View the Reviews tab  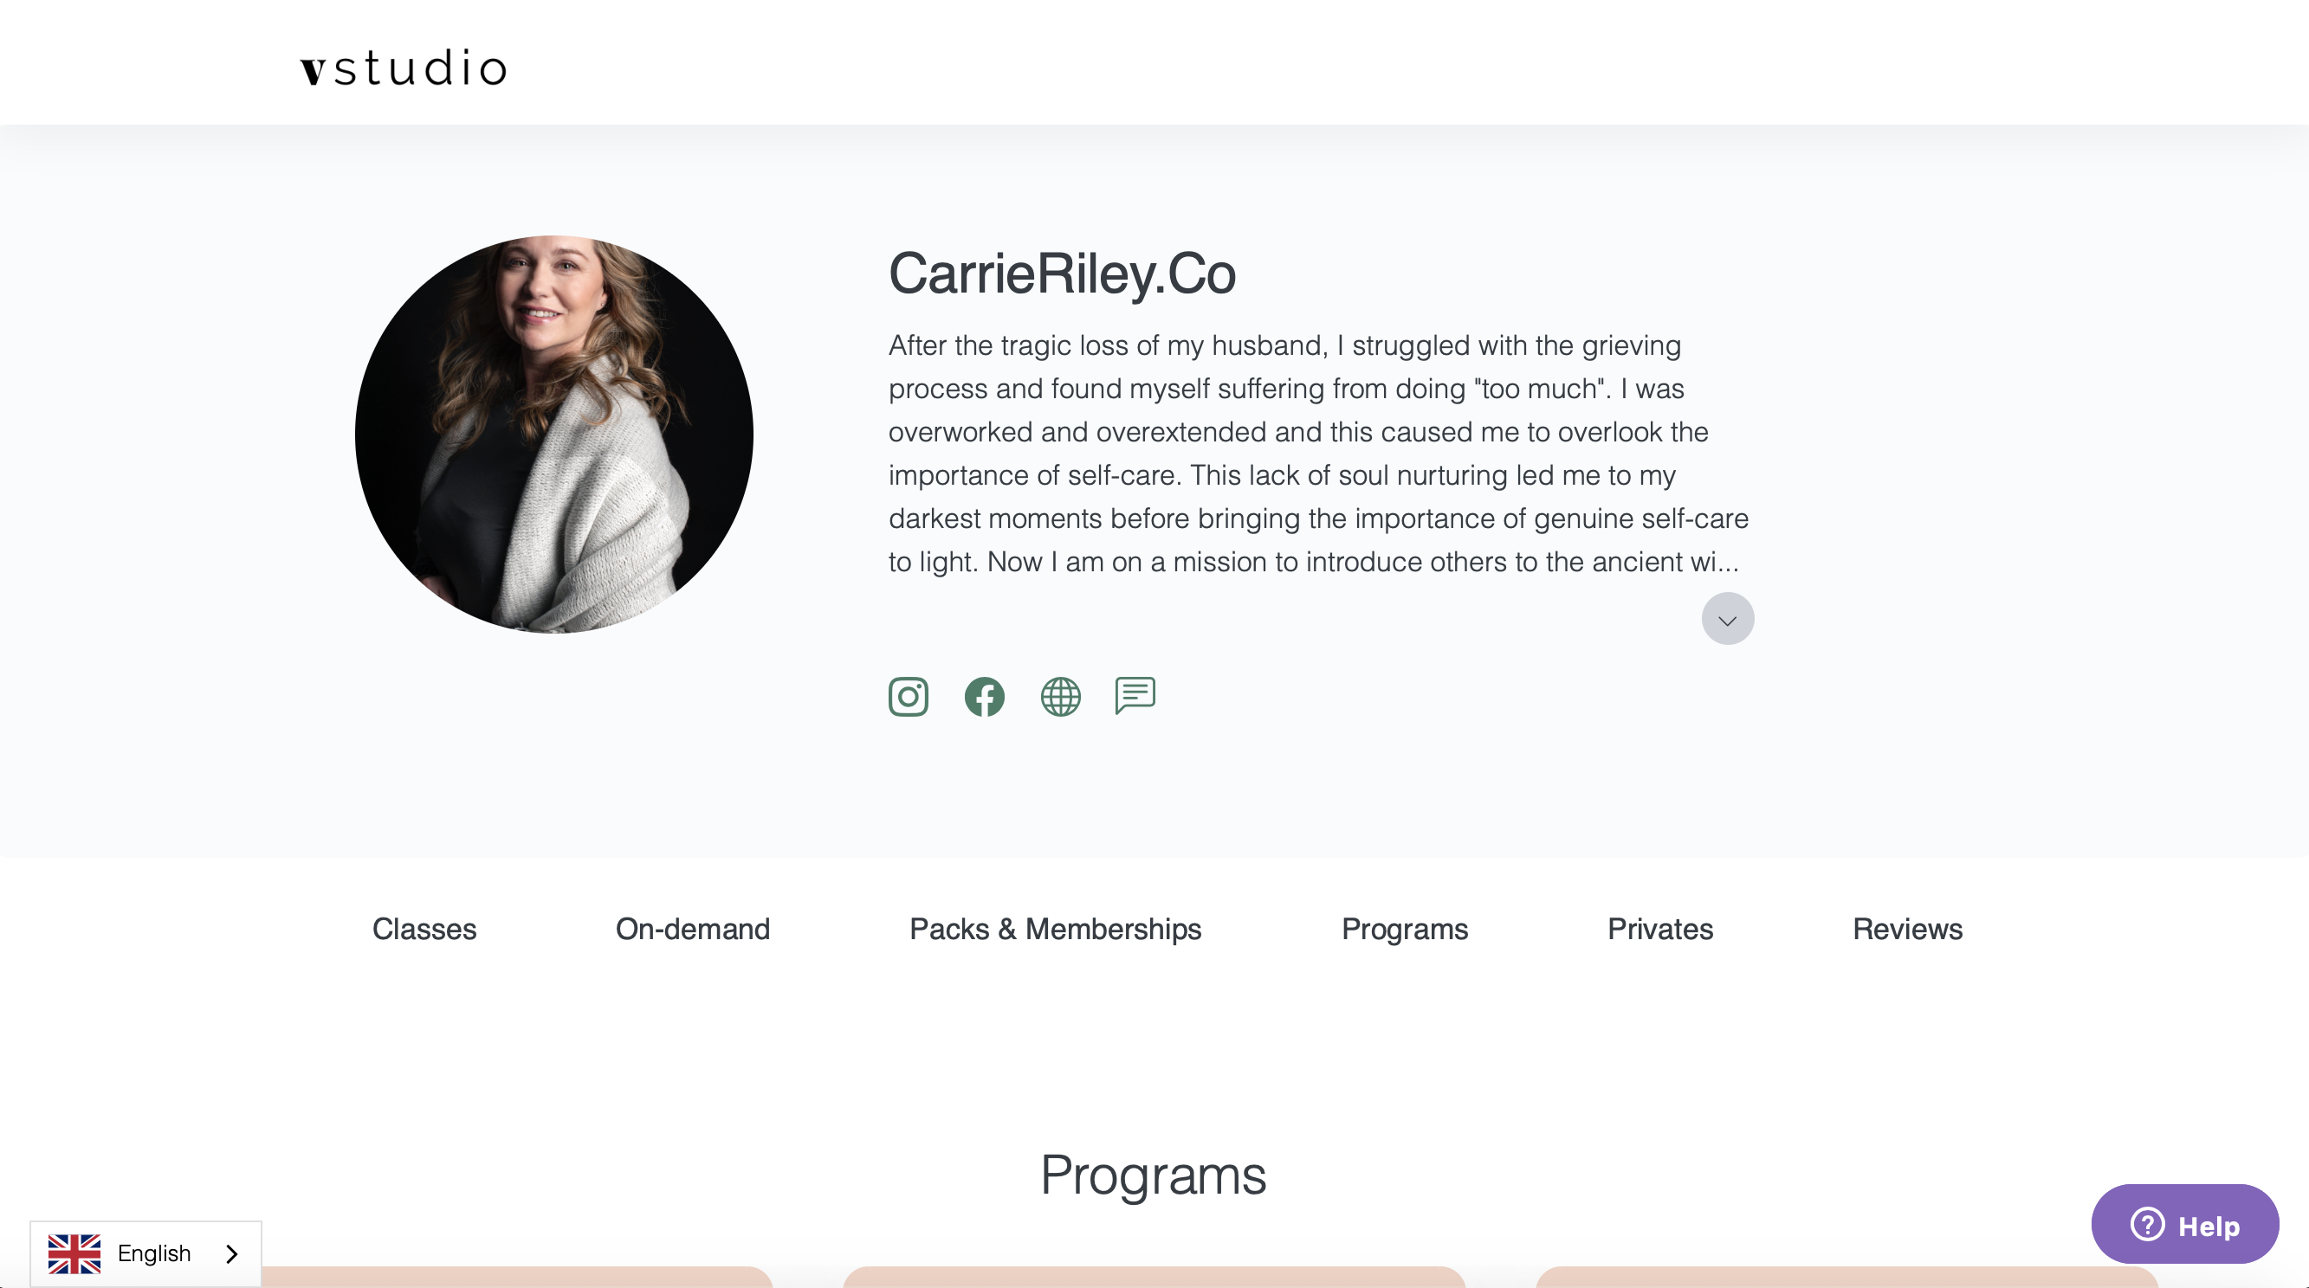(1907, 929)
